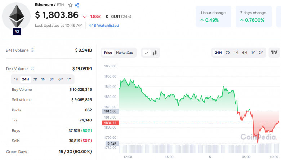This screenshot has width=281, height=160.
Task: Open Dex Volume info tooltip icon
Action: (x=32, y=68)
